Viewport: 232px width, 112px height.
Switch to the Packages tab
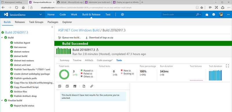point(53,22)
